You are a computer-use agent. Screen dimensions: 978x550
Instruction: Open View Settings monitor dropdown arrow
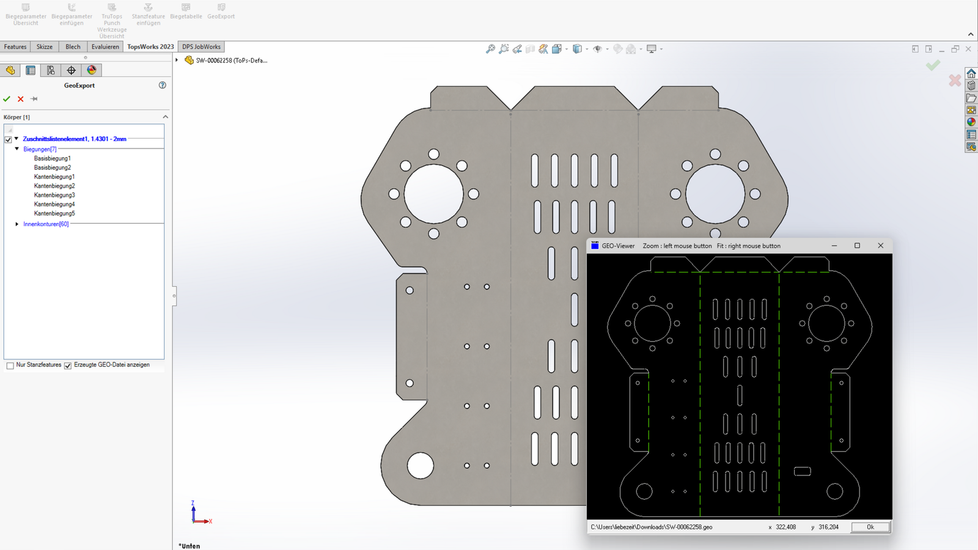coord(661,49)
